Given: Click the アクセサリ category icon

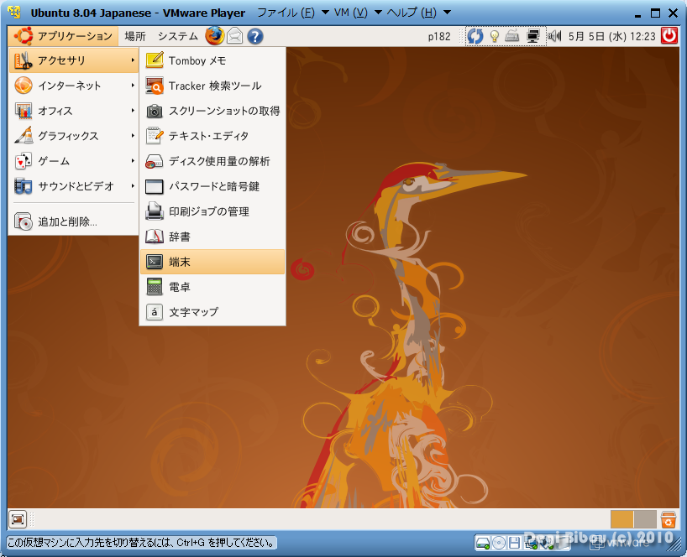Looking at the screenshot, I should [x=24, y=60].
